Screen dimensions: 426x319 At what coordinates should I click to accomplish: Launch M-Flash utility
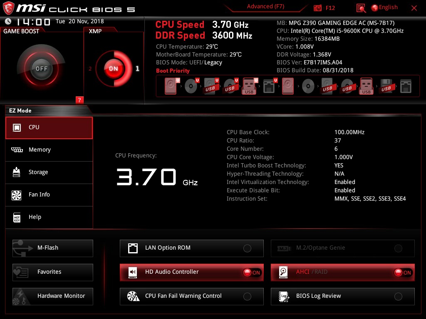(x=52, y=248)
